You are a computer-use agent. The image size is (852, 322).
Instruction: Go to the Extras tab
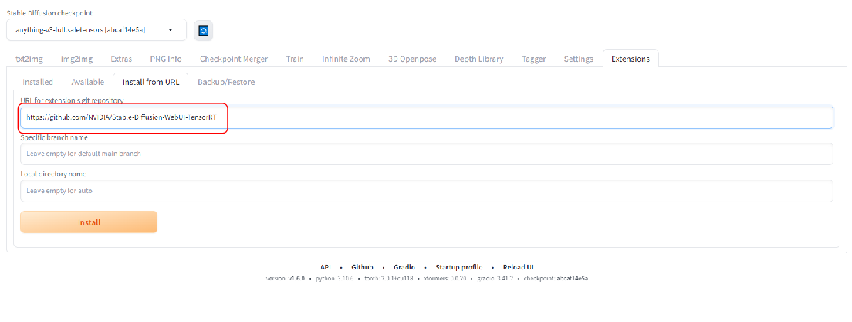pyautogui.click(x=121, y=59)
